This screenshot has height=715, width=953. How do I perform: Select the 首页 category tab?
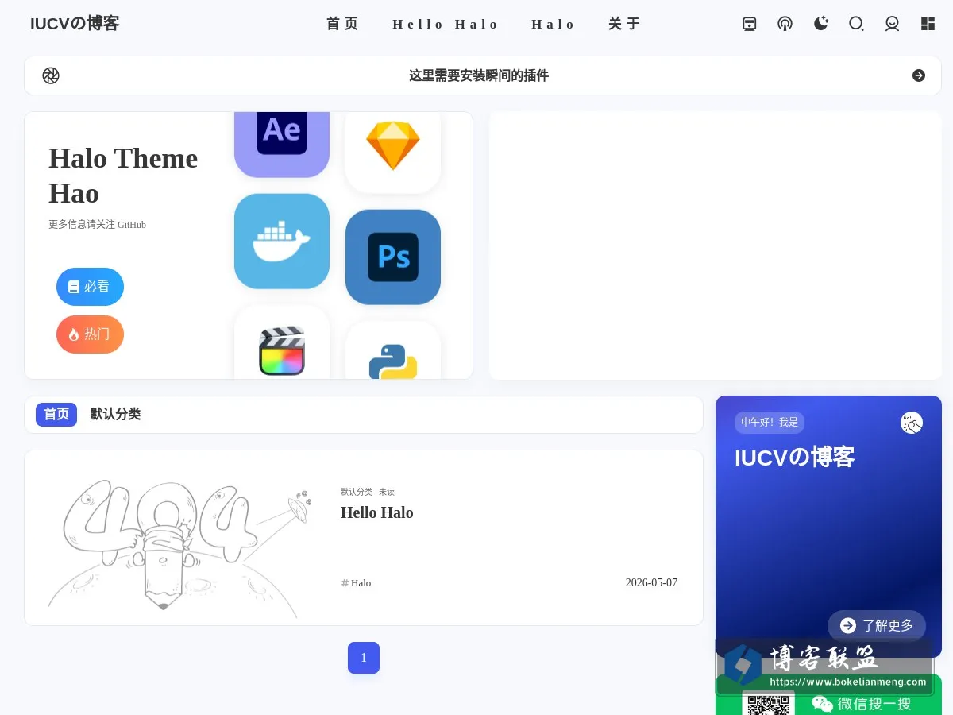(x=56, y=415)
